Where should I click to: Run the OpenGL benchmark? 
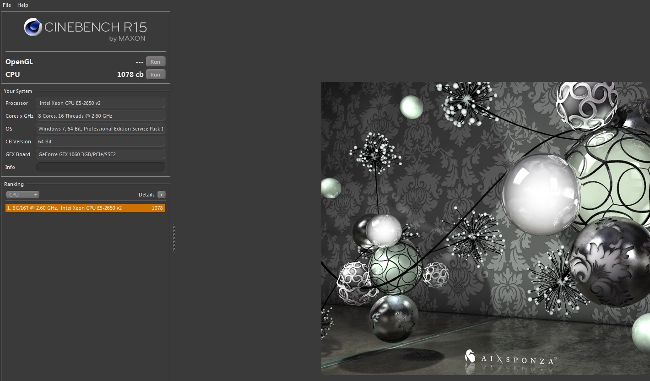156,62
